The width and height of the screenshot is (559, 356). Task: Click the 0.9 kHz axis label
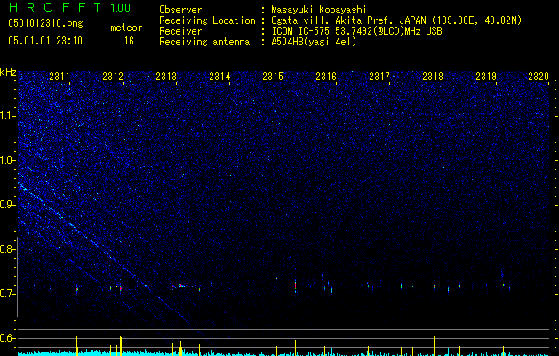coord(7,205)
